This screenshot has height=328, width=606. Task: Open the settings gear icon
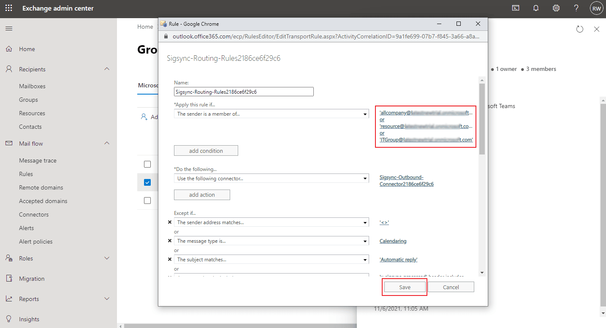click(x=556, y=8)
